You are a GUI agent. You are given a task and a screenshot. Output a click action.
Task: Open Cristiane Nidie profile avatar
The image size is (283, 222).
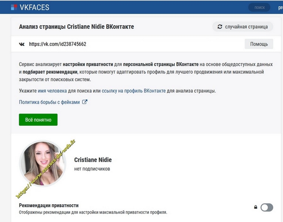point(43,163)
